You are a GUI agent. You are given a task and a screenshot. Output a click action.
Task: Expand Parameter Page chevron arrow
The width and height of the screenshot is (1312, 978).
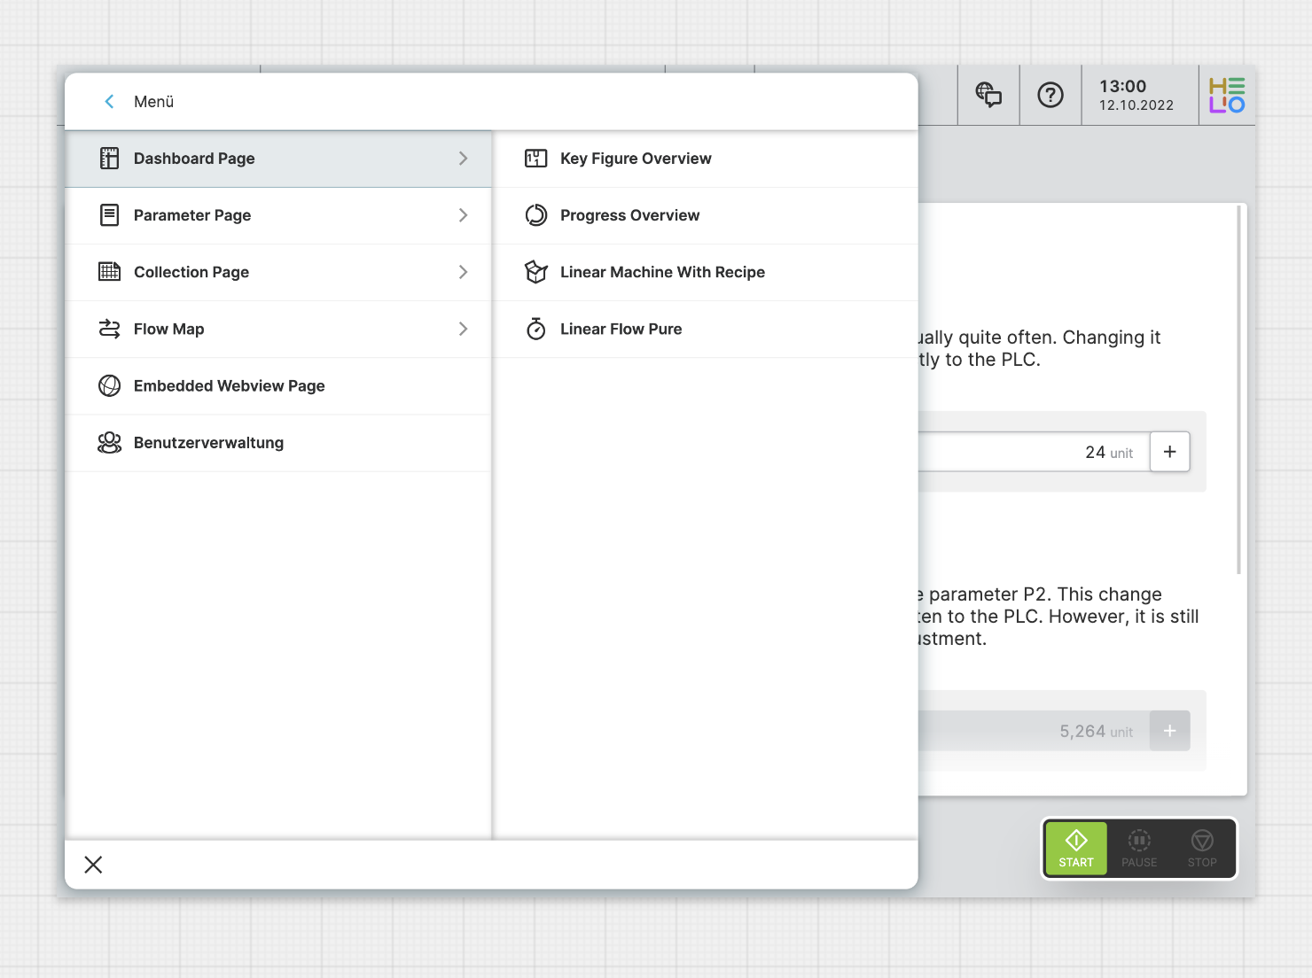click(463, 215)
